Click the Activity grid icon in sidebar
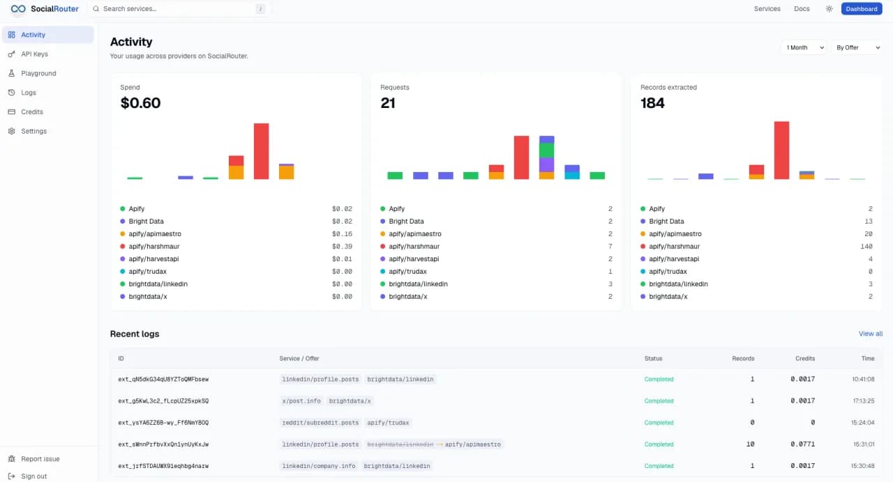The height and width of the screenshot is (482, 893). 11,35
